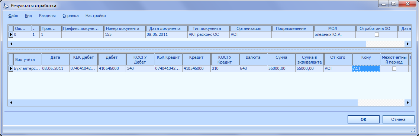Click the Вид учёта column header
This screenshot has width=419, height=136.
pos(27,59)
